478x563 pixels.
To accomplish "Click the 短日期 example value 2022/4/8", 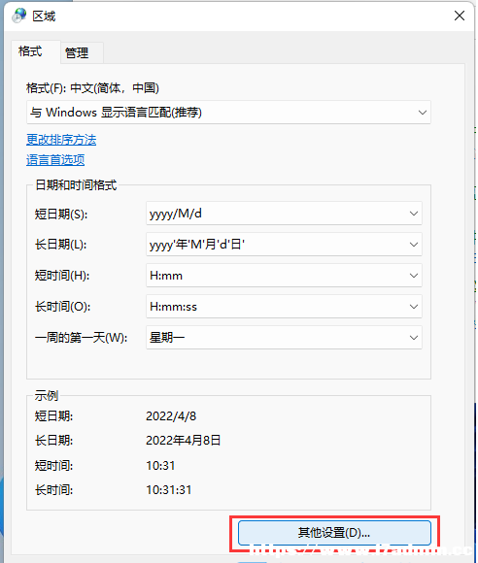I will tap(171, 416).
